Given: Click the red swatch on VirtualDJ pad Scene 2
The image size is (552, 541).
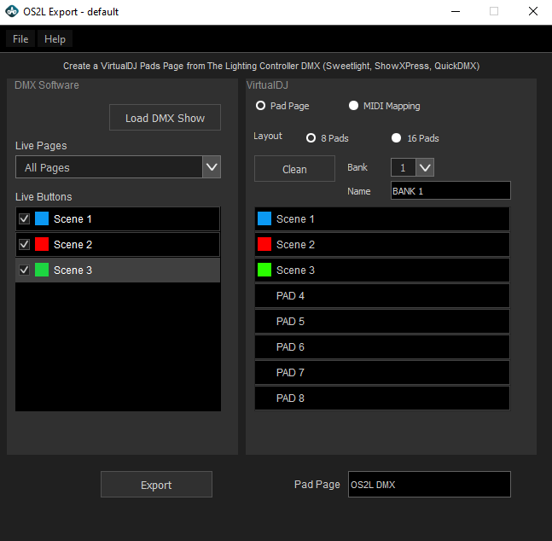Looking at the screenshot, I should pos(264,244).
